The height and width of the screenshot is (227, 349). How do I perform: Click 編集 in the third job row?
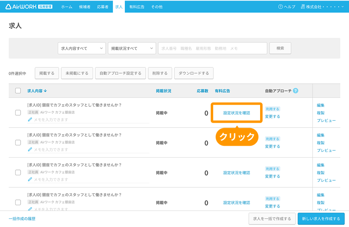pos(321,165)
